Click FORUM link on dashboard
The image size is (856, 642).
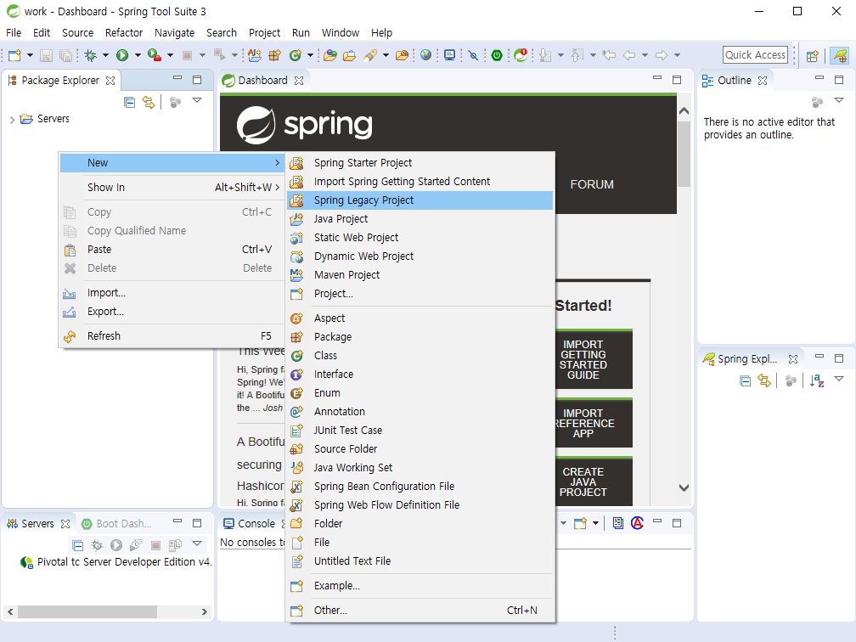point(592,184)
